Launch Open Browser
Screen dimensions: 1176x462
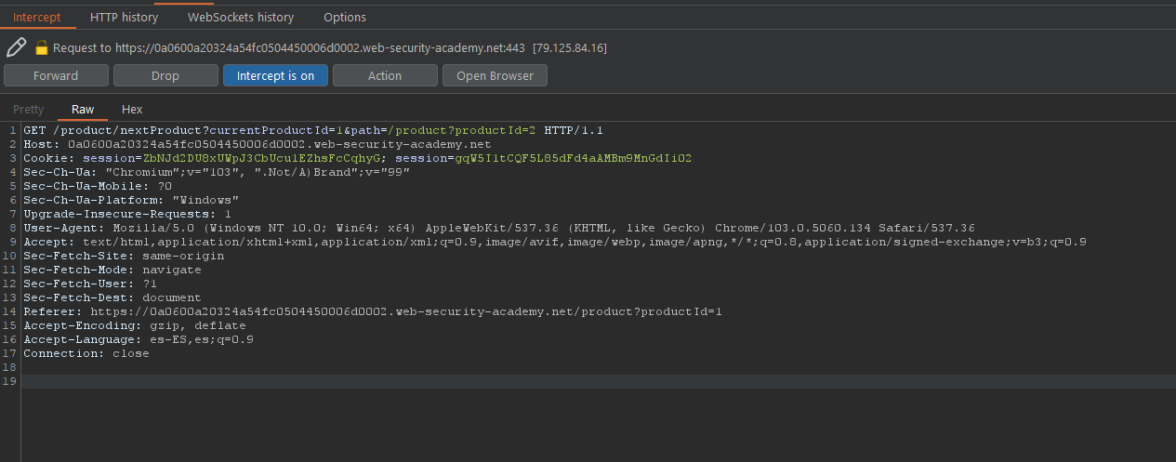(495, 75)
